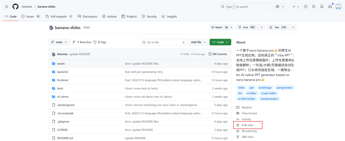345x141 pixels.
Task: View the 7 Branches link
Action: [x=82, y=42]
